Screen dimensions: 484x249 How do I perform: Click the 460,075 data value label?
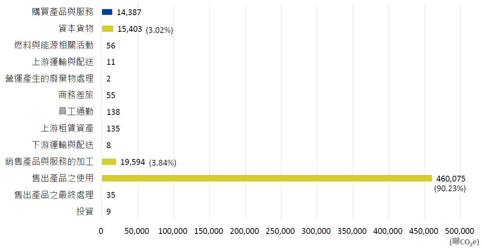pos(451,178)
